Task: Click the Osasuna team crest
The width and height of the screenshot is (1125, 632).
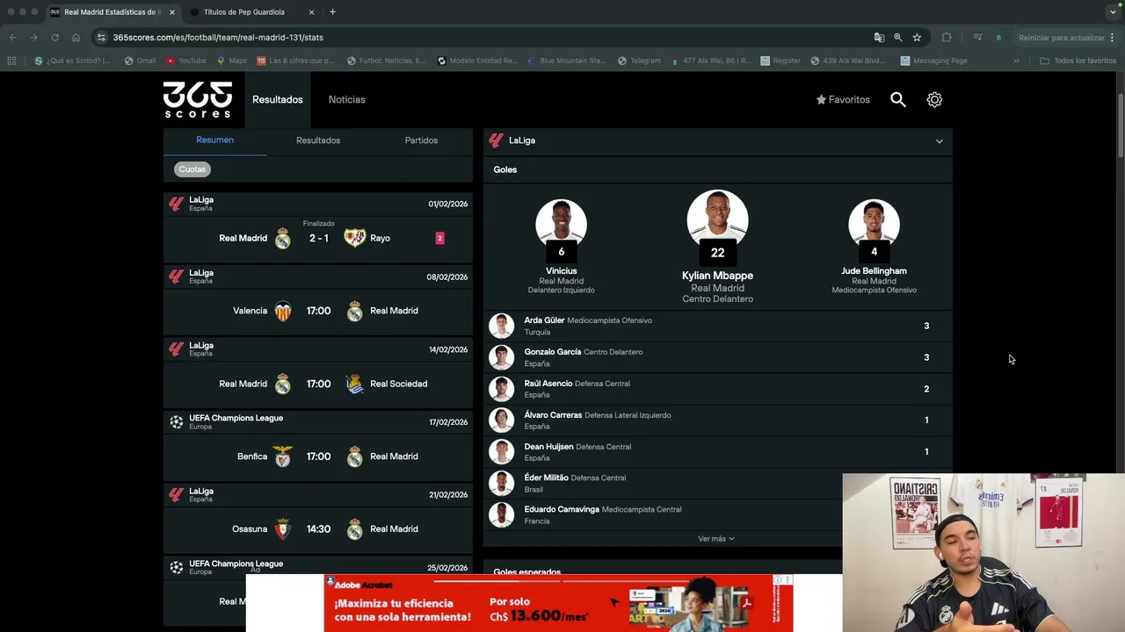Action: tap(282, 529)
